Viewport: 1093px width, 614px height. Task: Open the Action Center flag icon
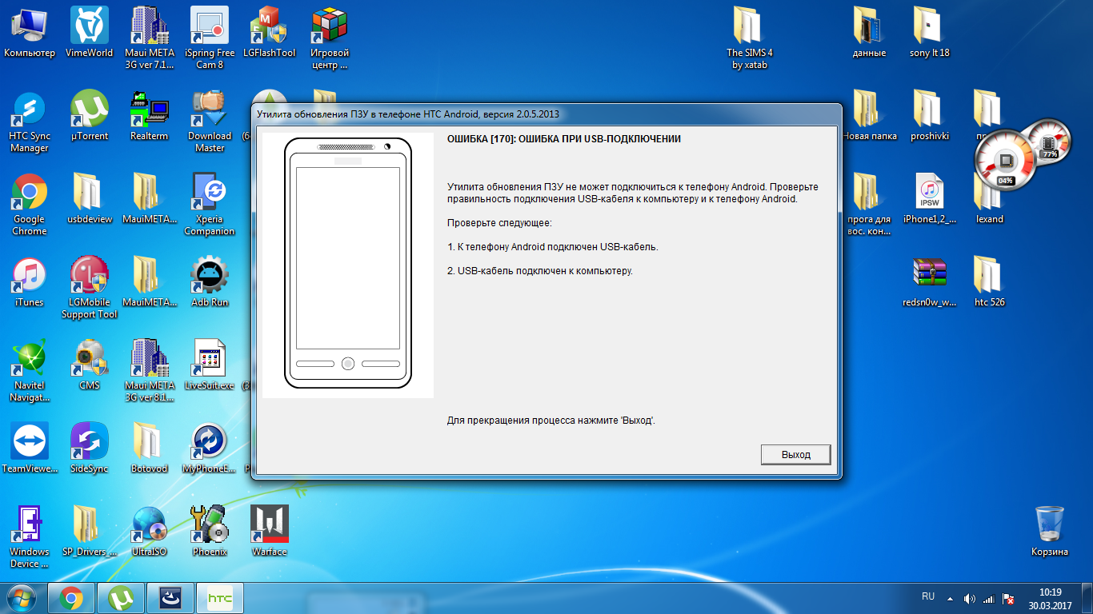point(1010,599)
